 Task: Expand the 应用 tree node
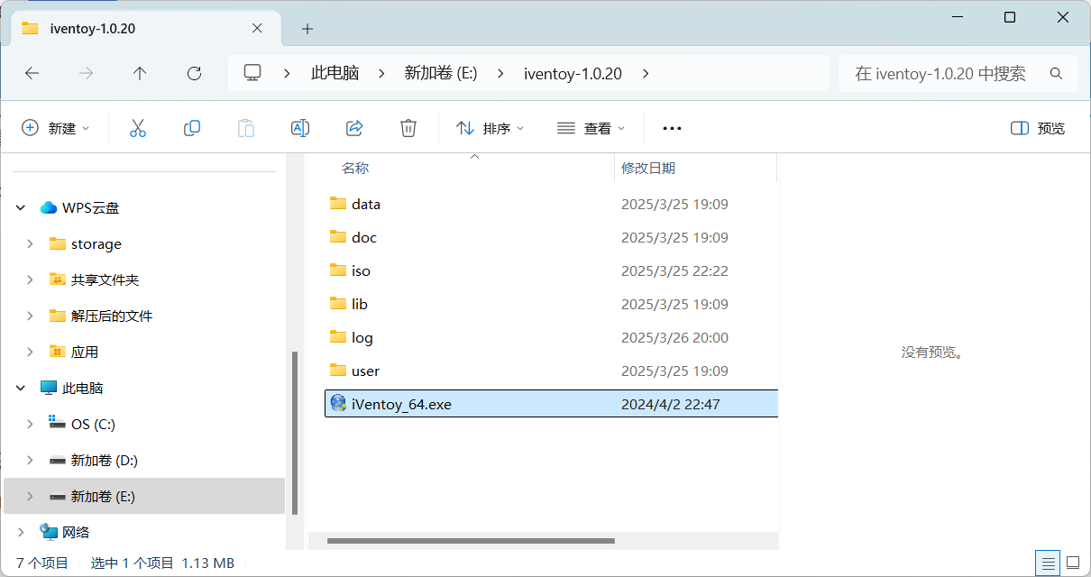(x=30, y=352)
